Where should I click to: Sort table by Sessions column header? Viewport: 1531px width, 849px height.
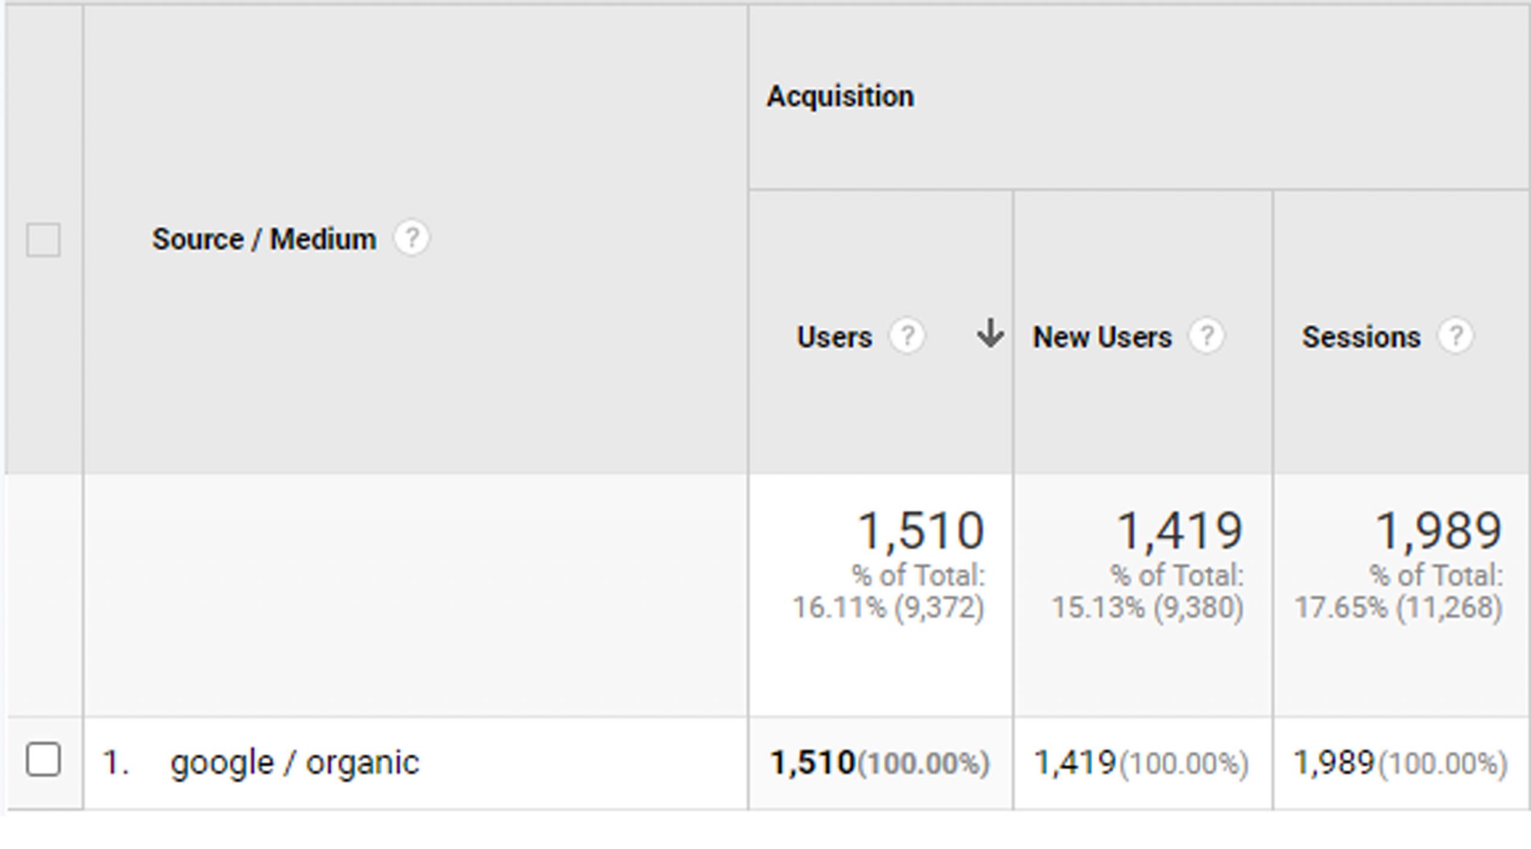click(x=1361, y=337)
